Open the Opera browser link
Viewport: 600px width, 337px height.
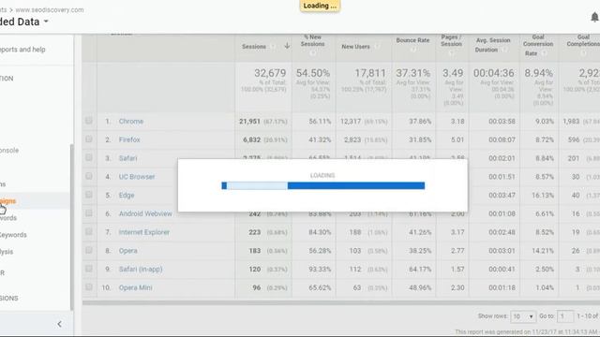(127, 251)
